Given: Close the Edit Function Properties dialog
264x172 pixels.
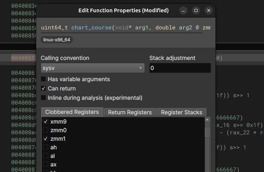Looking at the screenshot, I should click(x=209, y=10).
